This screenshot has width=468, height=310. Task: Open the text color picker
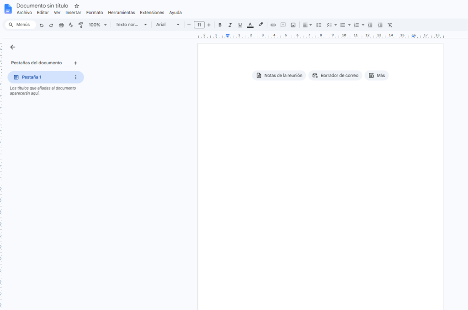[x=250, y=25]
